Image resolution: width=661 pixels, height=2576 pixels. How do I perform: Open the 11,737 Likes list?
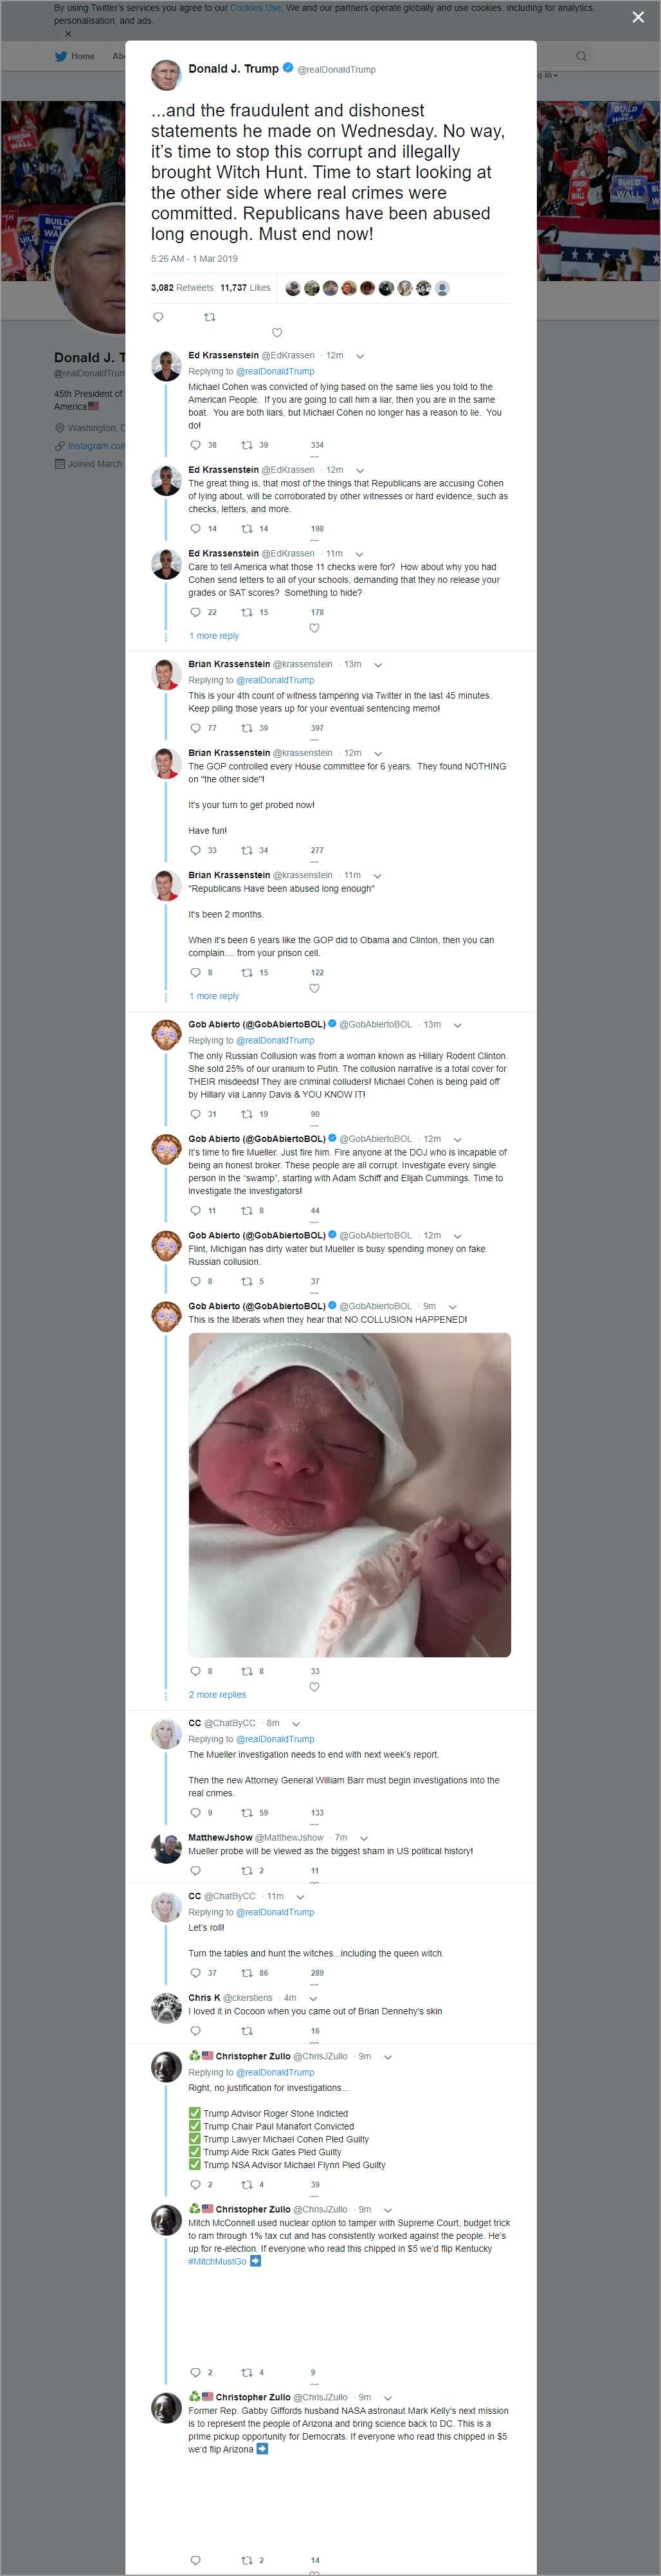[245, 288]
